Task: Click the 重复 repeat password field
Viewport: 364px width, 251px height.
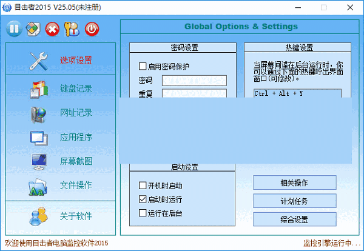Action: point(194,93)
